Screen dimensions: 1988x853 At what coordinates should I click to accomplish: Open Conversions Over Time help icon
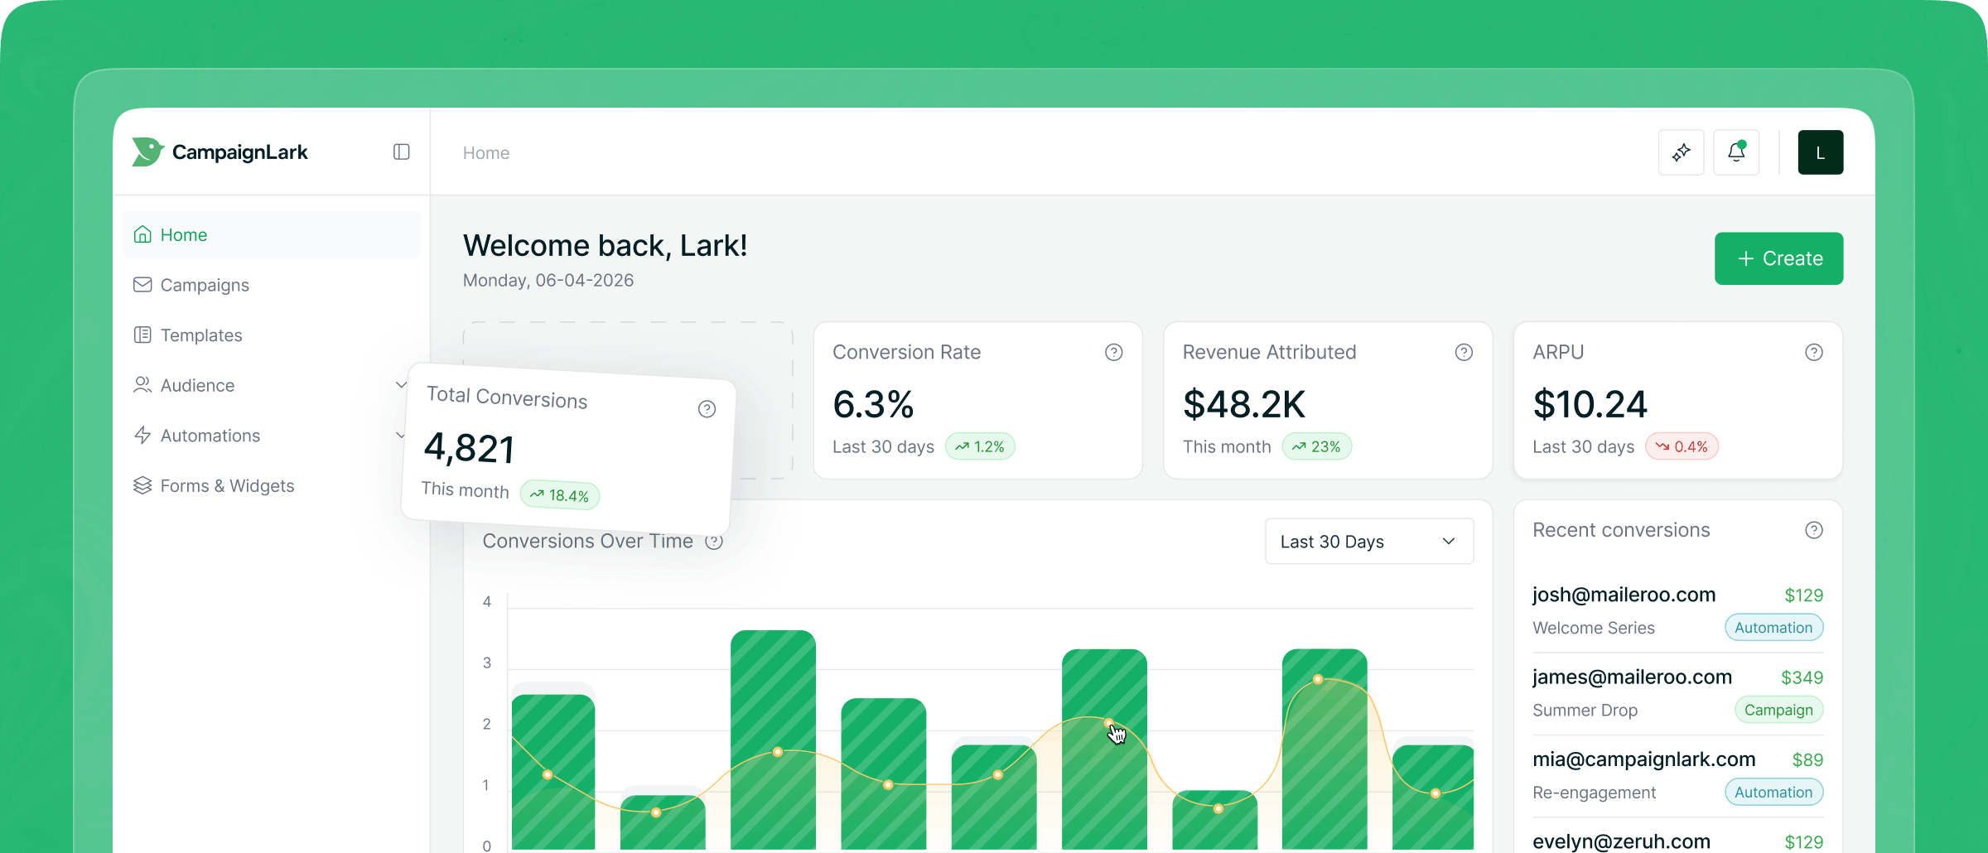[x=714, y=542]
